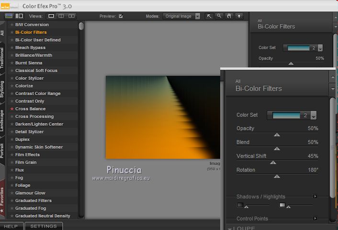This screenshot has width=338, height=230.
Task: Switch to the Stylizing category tab
Action: click(2, 89)
